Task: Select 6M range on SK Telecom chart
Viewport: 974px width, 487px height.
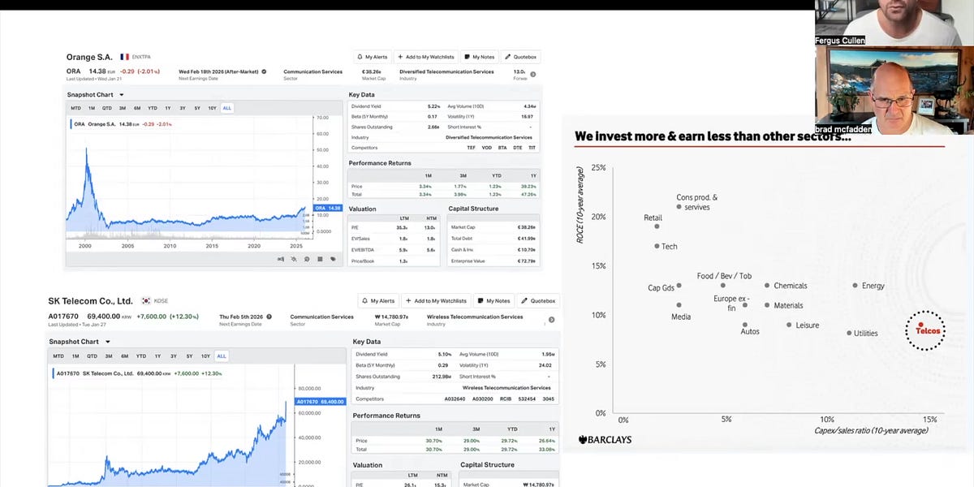Action: [x=124, y=356]
